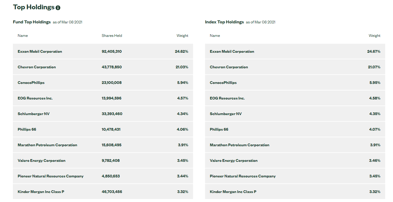Open Pioneer Natural Resources Company fund entry
The image size is (393, 202).
pos(51,176)
